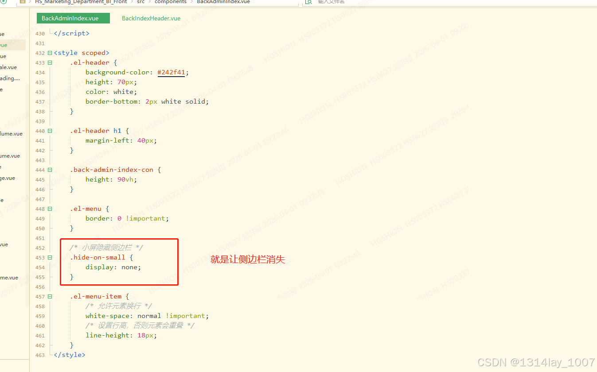Collapse the style scoped block at line 432
This screenshot has width=597, height=372.
point(50,53)
